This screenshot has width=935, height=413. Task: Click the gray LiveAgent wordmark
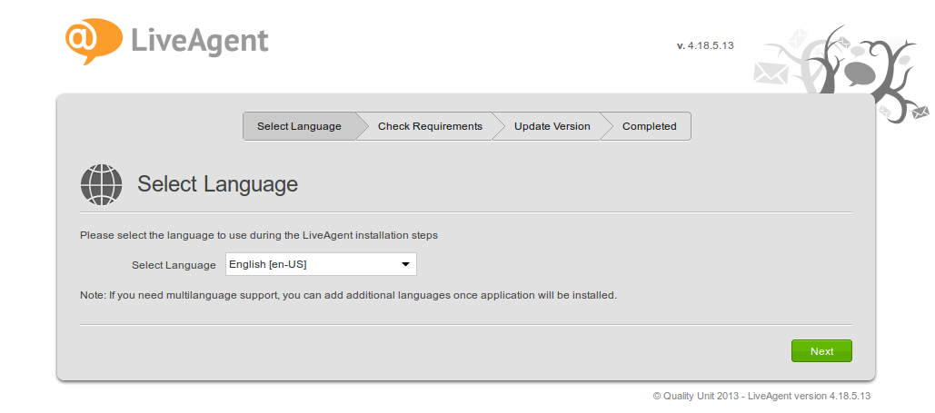tap(199, 40)
